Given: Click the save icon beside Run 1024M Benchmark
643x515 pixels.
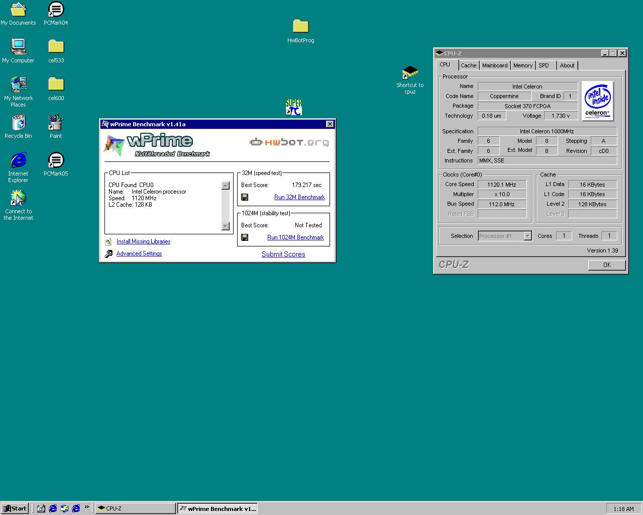Looking at the screenshot, I should coord(245,237).
